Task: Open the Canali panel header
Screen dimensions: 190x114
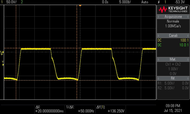Action: tap(173, 36)
